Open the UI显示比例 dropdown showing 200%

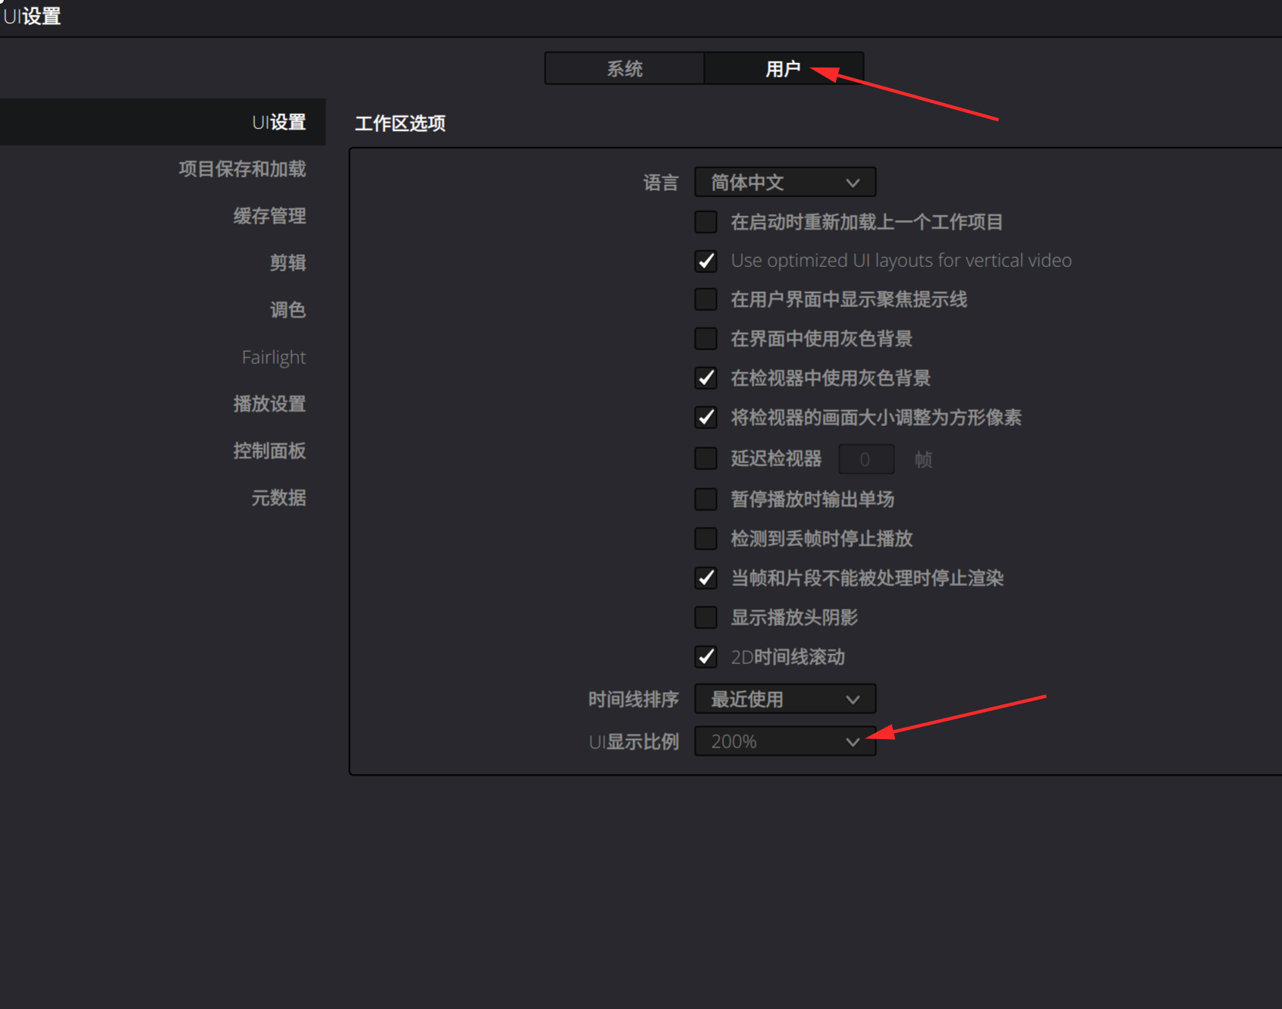[785, 741]
